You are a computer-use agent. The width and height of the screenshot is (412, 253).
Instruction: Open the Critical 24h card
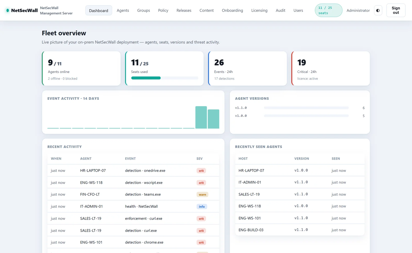click(x=331, y=68)
